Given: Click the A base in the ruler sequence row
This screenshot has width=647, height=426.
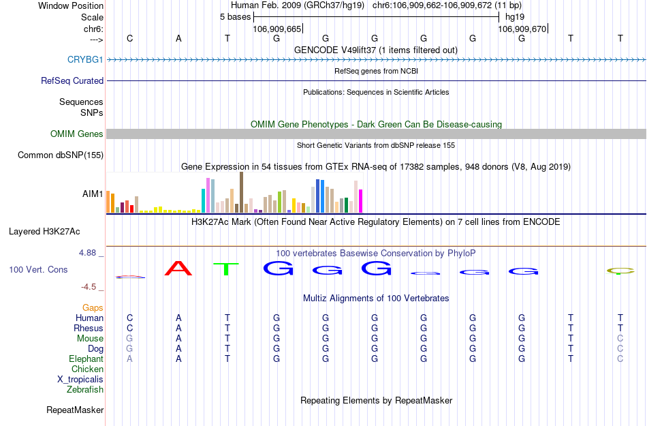Looking at the screenshot, I should coord(178,39).
